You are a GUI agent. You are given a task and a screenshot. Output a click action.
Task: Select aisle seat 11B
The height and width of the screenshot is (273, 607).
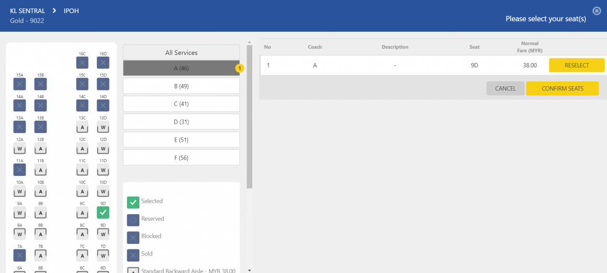coord(40,170)
